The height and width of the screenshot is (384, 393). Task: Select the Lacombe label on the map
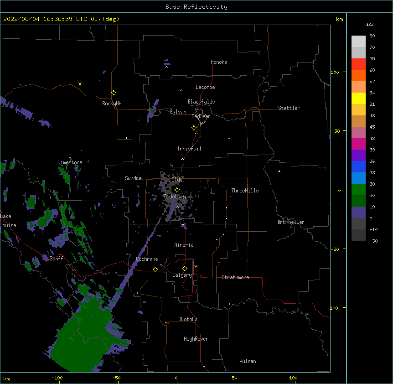click(x=205, y=87)
